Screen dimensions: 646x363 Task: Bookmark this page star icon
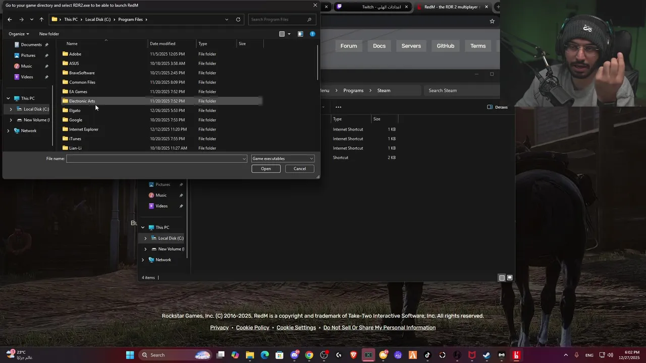492,21
